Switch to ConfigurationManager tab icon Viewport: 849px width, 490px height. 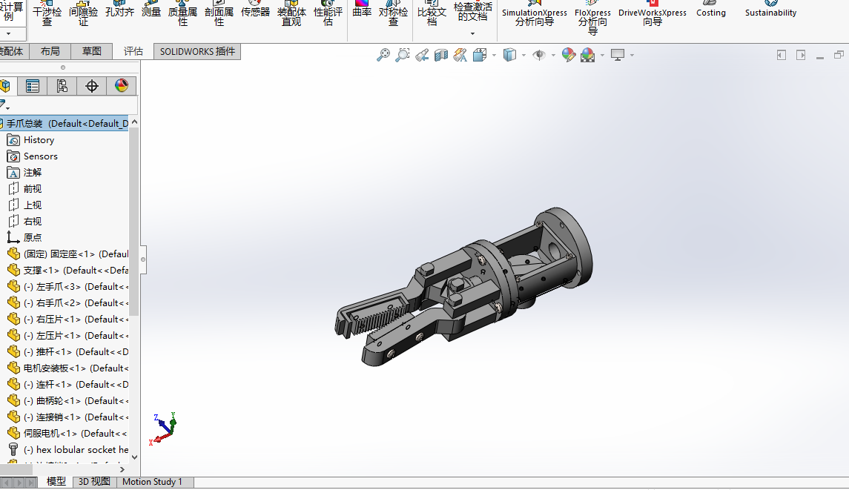tap(62, 86)
